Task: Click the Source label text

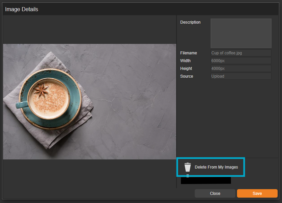Action: coord(186,76)
